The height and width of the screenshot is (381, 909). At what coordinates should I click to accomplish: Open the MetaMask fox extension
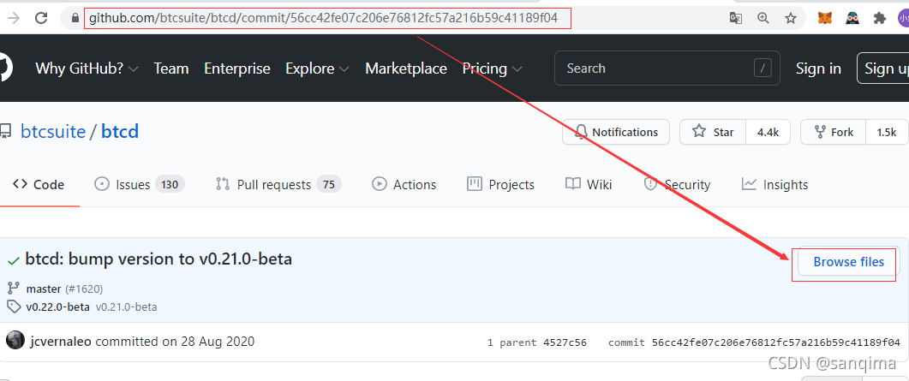tap(824, 18)
